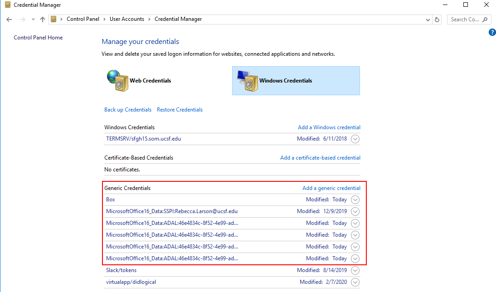The width and height of the screenshot is (496, 292).
Task: Click the back navigation arrow
Action: [x=9, y=19]
